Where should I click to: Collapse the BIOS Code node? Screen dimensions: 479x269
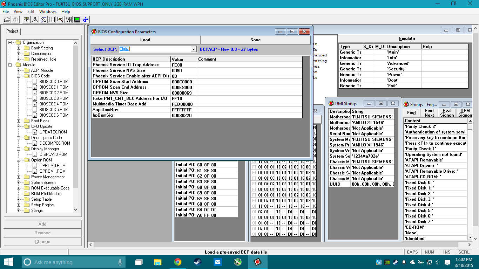point(18,76)
